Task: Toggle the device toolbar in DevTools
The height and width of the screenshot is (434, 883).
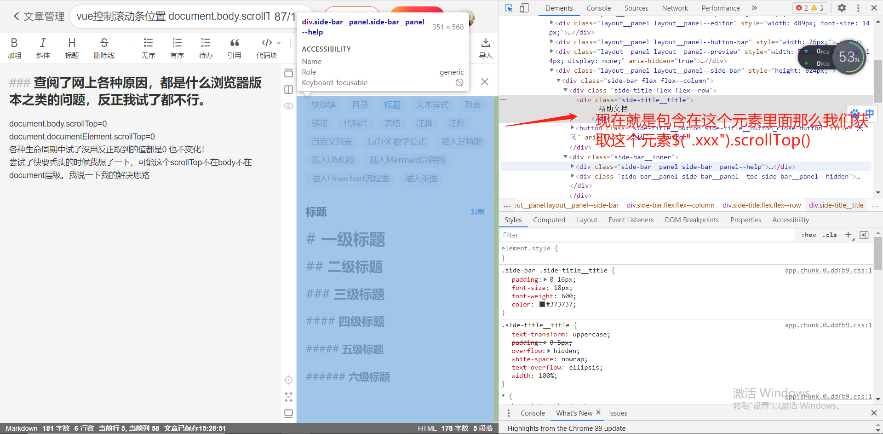Action: pos(524,8)
